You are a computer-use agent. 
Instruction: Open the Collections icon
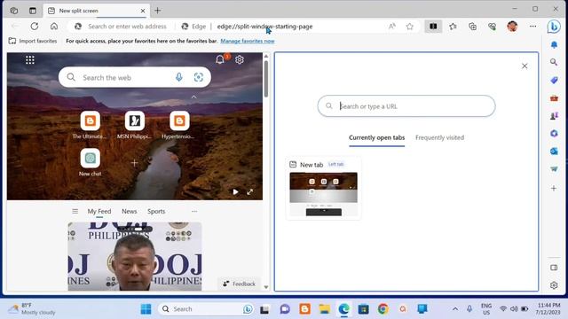coord(472,26)
